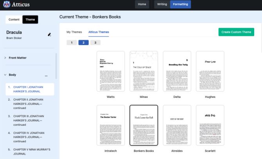Click Current Theme - Bonkers Books heading
262x159 pixels.
[x=90, y=17]
